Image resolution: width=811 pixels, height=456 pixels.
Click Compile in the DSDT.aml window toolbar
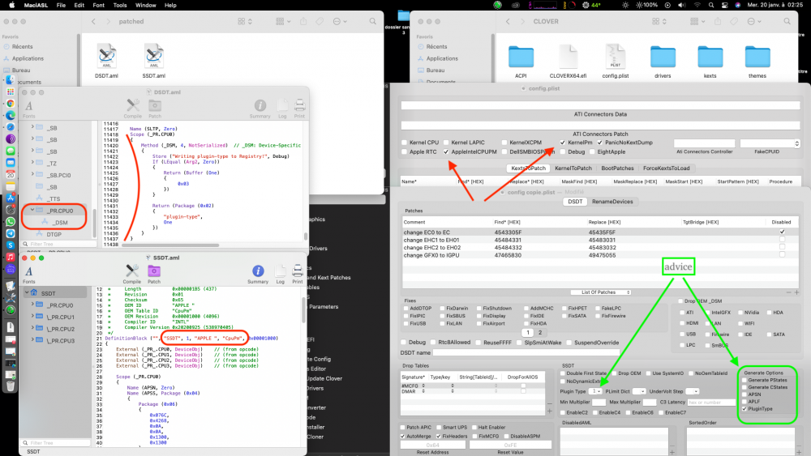133,109
